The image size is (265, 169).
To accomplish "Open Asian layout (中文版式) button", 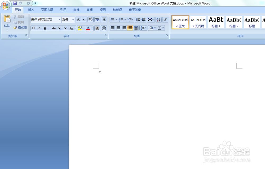I will [150, 20].
